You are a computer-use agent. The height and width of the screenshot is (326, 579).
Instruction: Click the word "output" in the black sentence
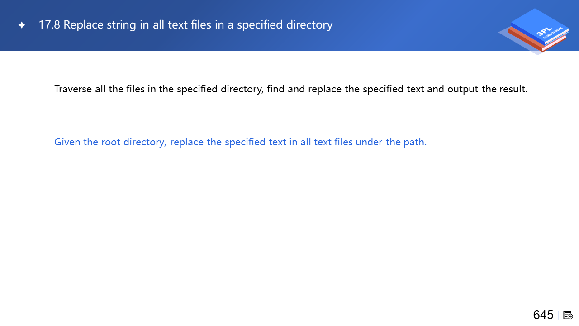(x=463, y=89)
